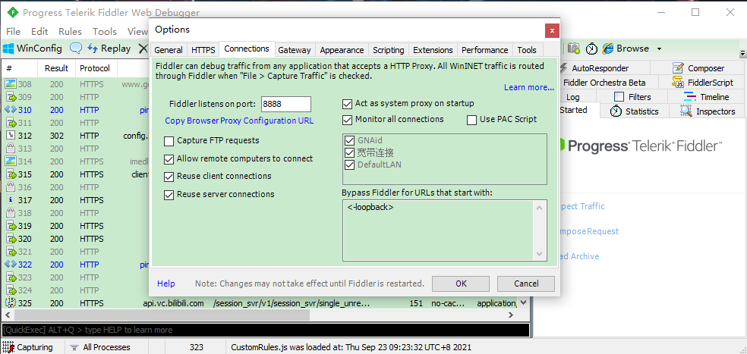This screenshot has height=354, width=747.
Task: Click the Timeline bars icon
Action: click(690, 96)
